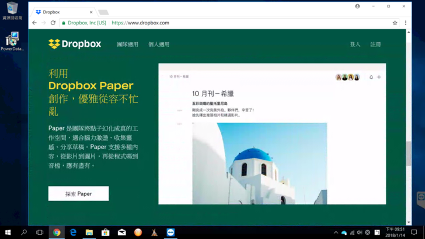Open Chrome three-dot menu
Image resolution: width=425 pixels, height=239 pixels.
tap(406, 23)
